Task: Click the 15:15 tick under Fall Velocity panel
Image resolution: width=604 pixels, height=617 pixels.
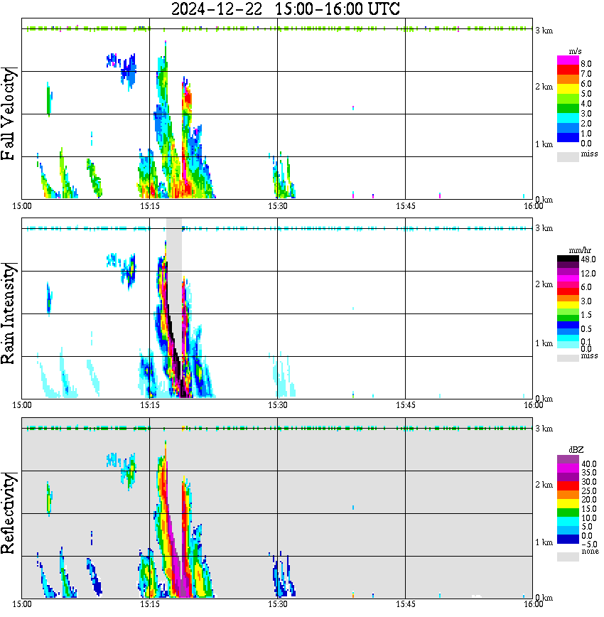Action: [x=149, y=206]
